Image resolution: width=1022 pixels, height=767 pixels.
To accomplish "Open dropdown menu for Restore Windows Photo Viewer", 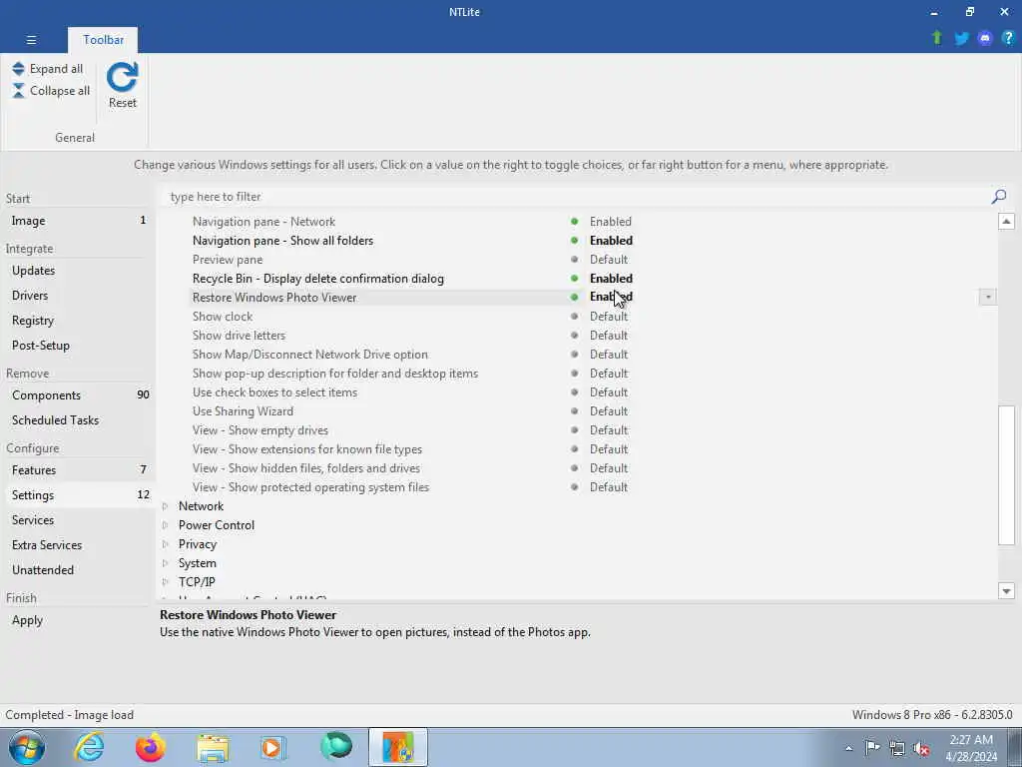I will [x=987, y=298].
